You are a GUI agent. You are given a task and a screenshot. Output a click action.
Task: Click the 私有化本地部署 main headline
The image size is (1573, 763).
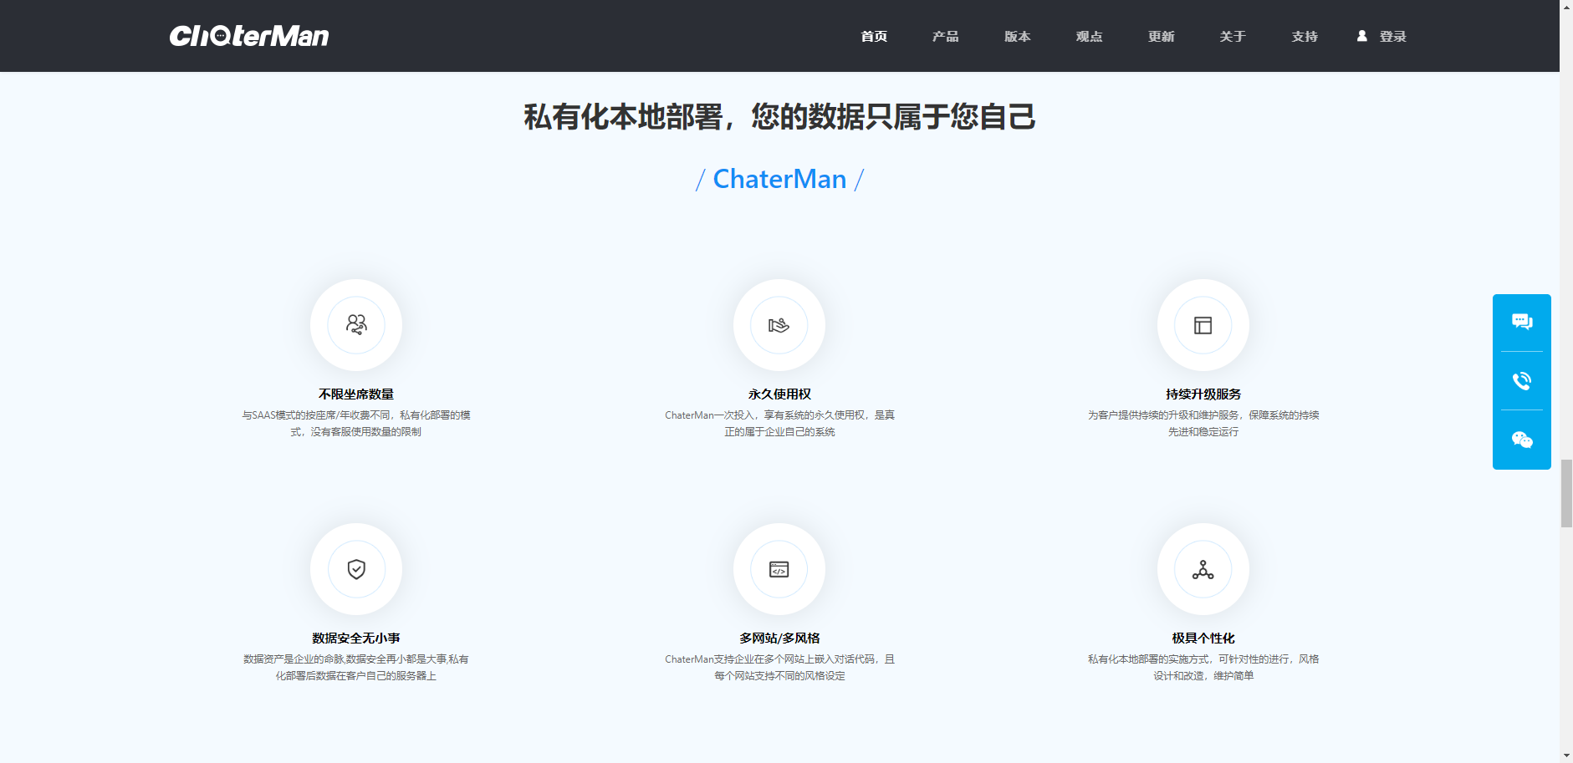[779, 116]
